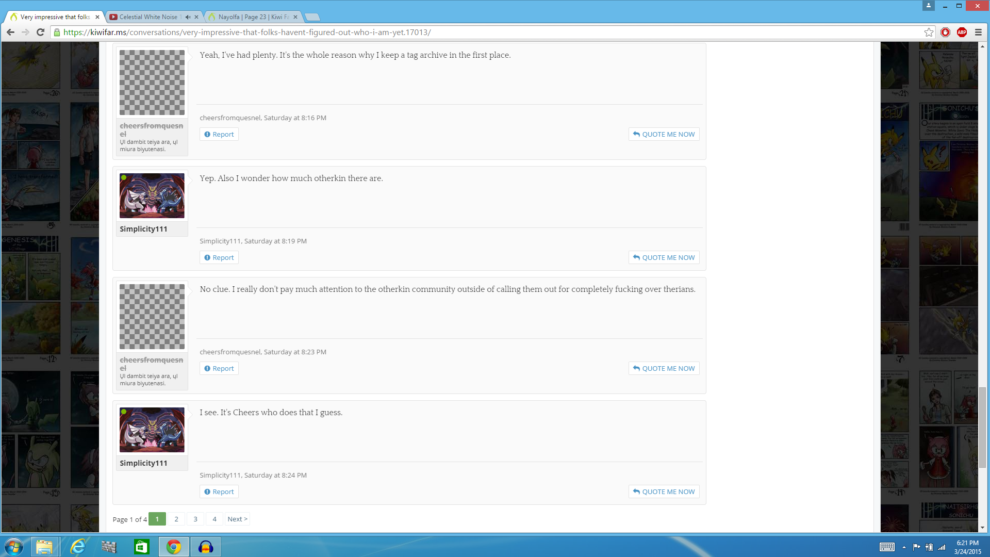The image size is (990, 557).
Task: Report the 8:19 PM Simplicity111 post
Action: (x=219, y=257)
